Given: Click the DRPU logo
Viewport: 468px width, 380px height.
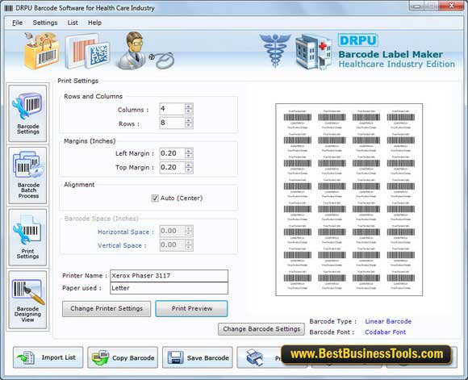Looking at the screenshot, I should pyautogui.click(x=358, y=40).
